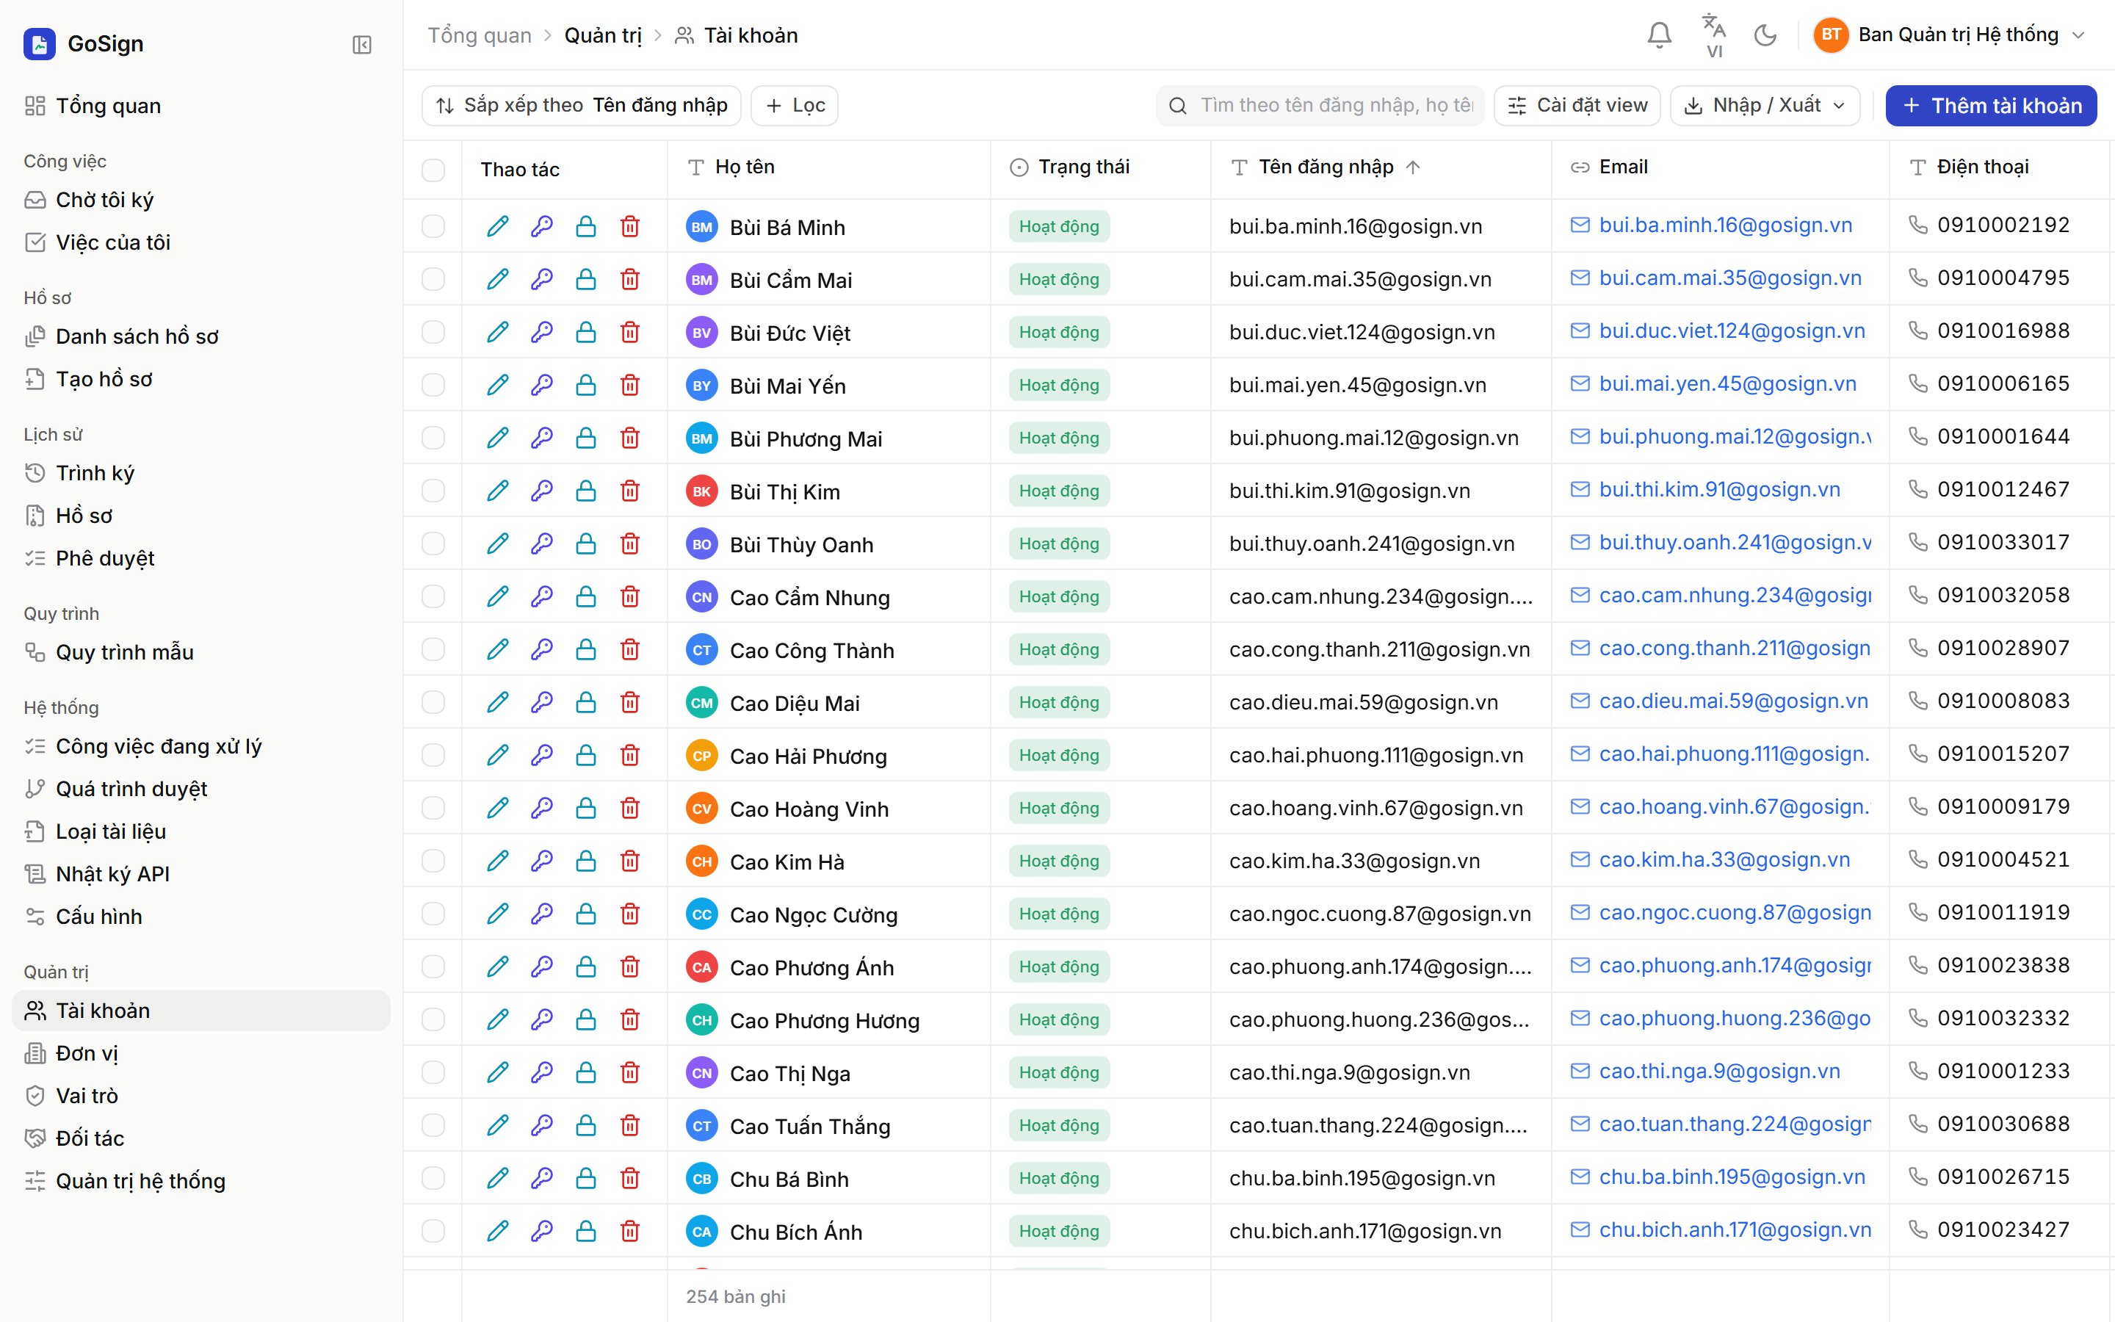Open Cài đặt view options
Viewport: 2115px width, 1322px height.
click(x=1577, y=106)
